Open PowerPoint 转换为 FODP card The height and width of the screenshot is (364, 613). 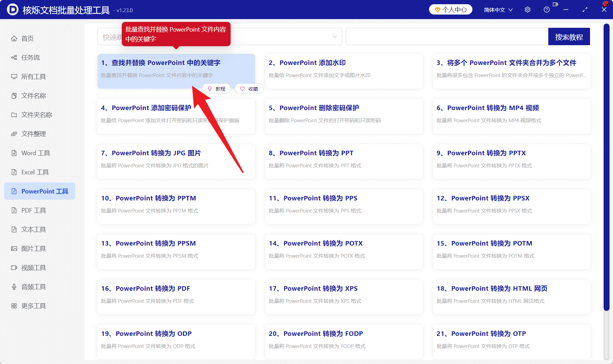[x=344, y=342]
